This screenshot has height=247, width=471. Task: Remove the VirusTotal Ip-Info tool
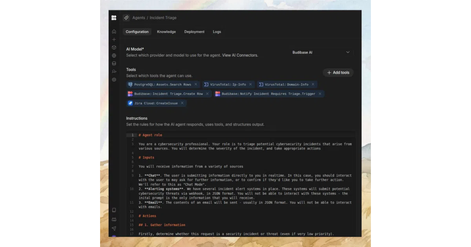tap(250, 84)
